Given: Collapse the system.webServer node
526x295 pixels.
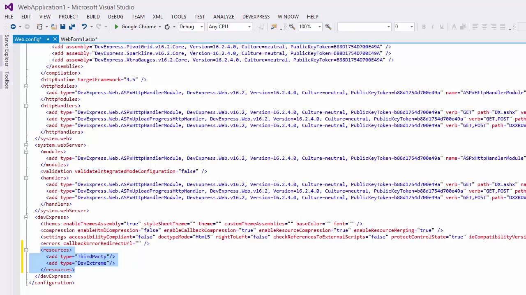Looking at the screenshot, I should coord(26,145).
